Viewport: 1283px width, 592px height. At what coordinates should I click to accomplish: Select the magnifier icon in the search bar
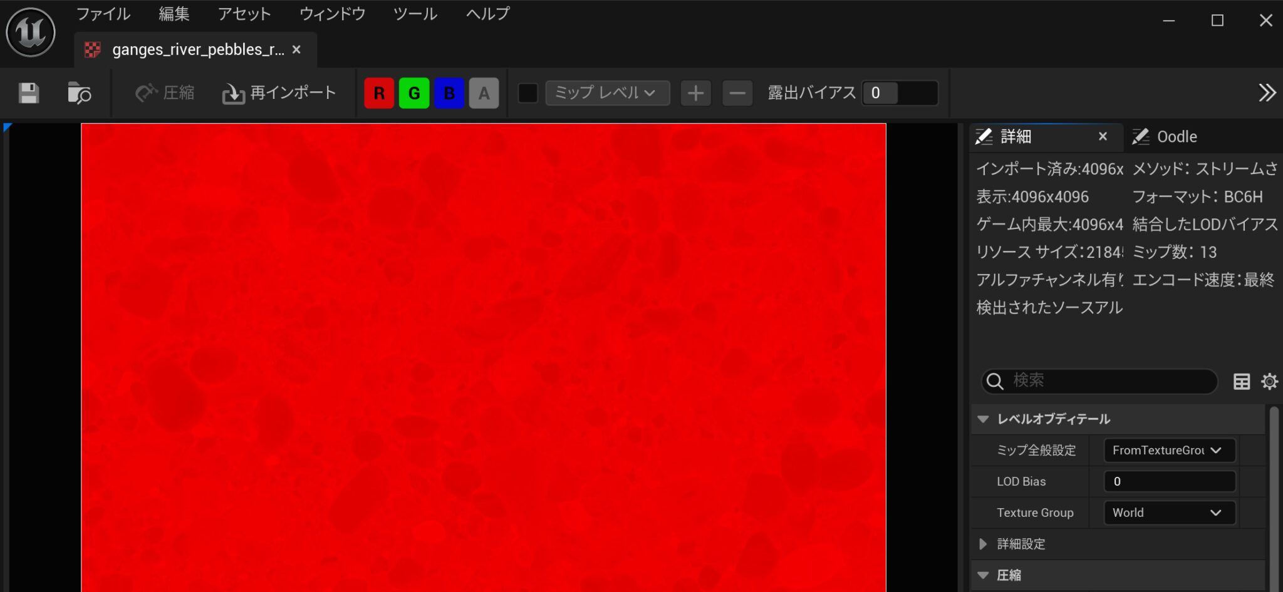point(995,381)
